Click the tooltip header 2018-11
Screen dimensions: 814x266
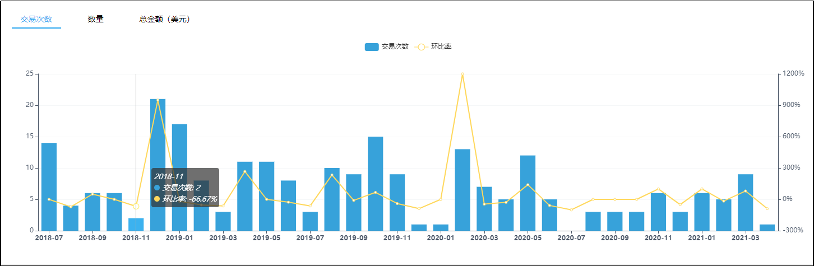169,176
